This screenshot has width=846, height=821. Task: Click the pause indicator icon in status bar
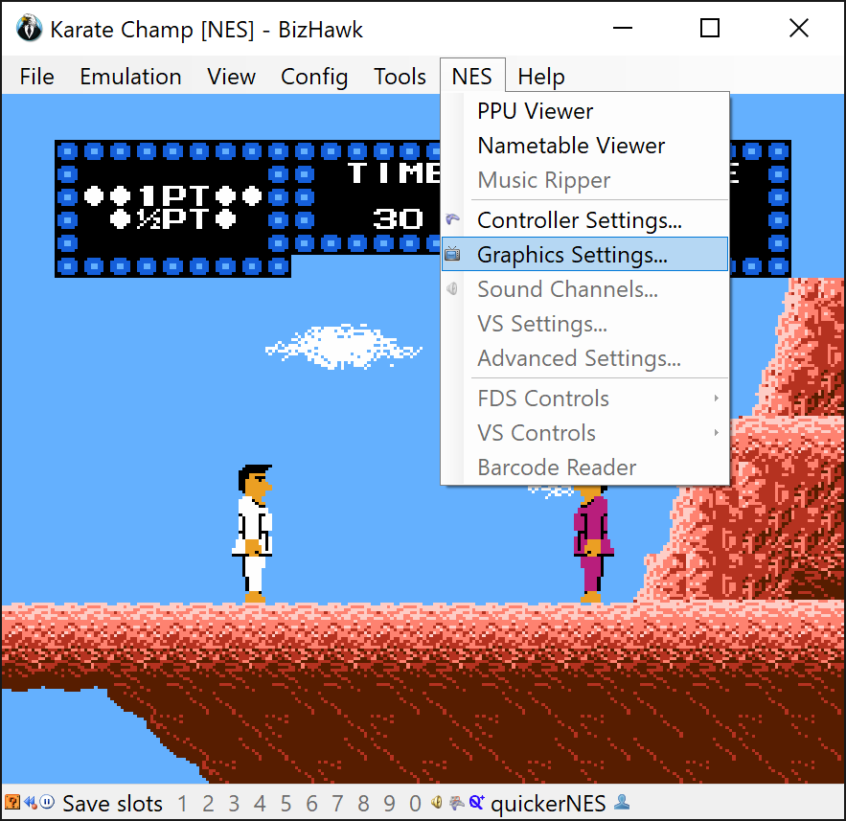coord(48,802)
